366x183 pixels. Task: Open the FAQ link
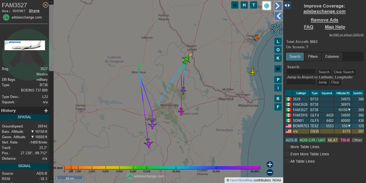[308, 27]
